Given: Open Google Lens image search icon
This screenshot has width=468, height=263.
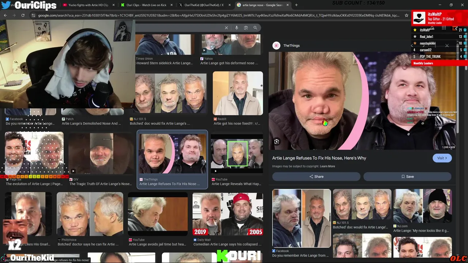Looking at the screenshot, I should pyautogui.click(x=246, y=28).
